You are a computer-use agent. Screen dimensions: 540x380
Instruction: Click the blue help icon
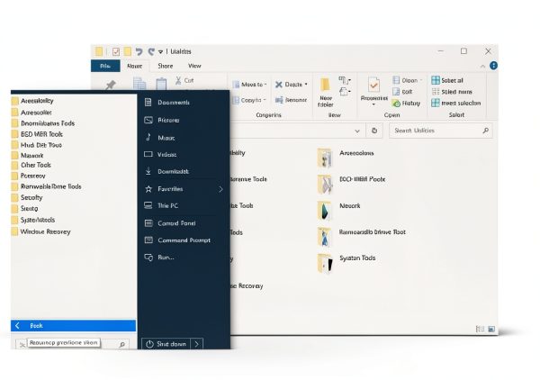493,66
